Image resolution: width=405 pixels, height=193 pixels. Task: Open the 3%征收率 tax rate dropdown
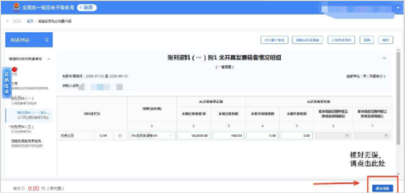(152, 136)
